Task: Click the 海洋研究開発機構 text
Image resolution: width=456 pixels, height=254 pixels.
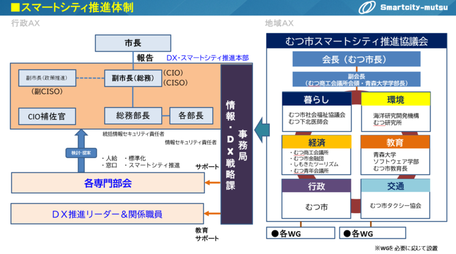Action: [396, 116]
